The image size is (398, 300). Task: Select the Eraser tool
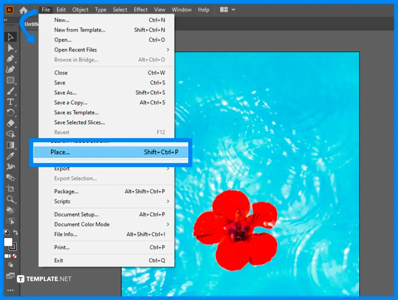[x=10, y=123]
